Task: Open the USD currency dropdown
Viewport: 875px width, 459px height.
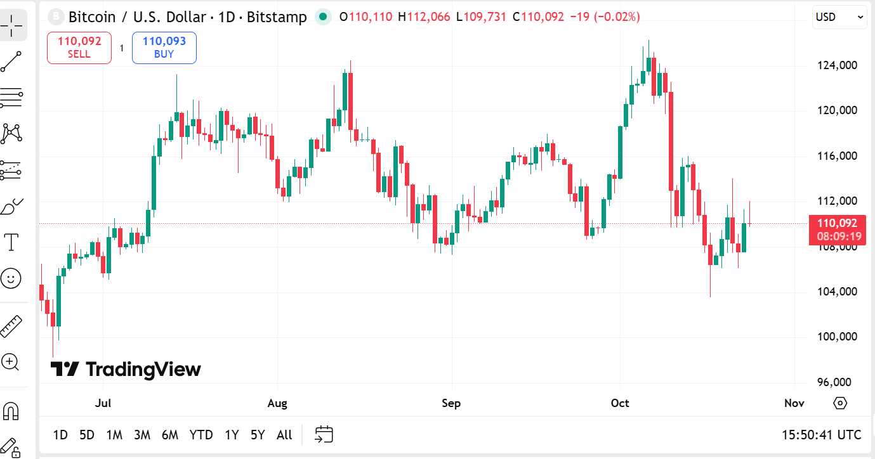Action: tap(839, 17)
